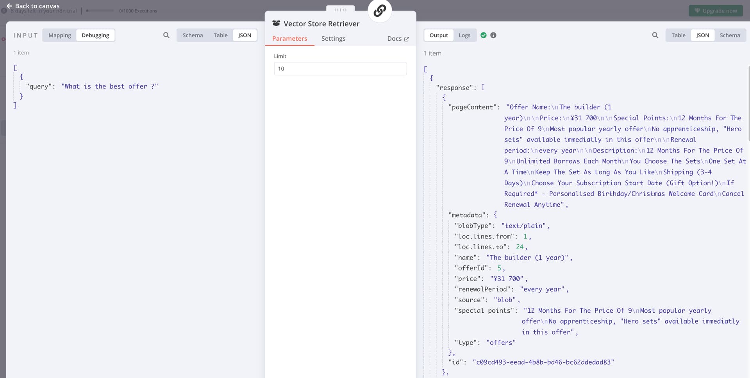This screenshot has width=750, height=378.
Task: Show output as JSON
Action: (702, 35)
